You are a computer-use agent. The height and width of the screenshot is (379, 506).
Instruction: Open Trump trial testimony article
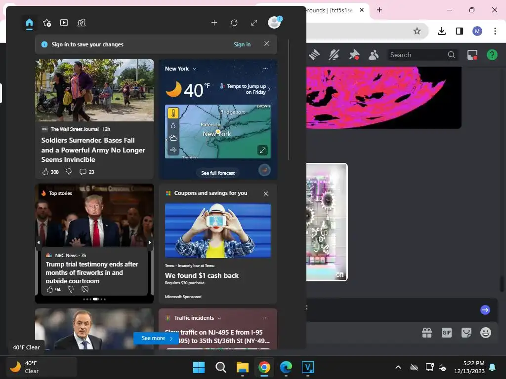pos(92,272)
